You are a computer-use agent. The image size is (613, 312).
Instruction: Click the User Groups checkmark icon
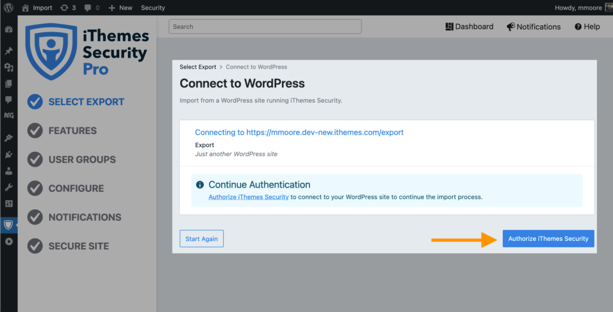pos(35,160)
